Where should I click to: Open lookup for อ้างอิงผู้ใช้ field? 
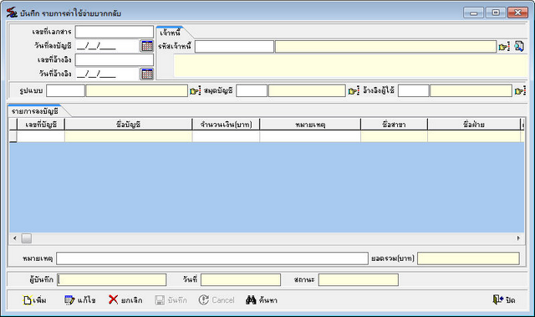(x=520, y=91)
